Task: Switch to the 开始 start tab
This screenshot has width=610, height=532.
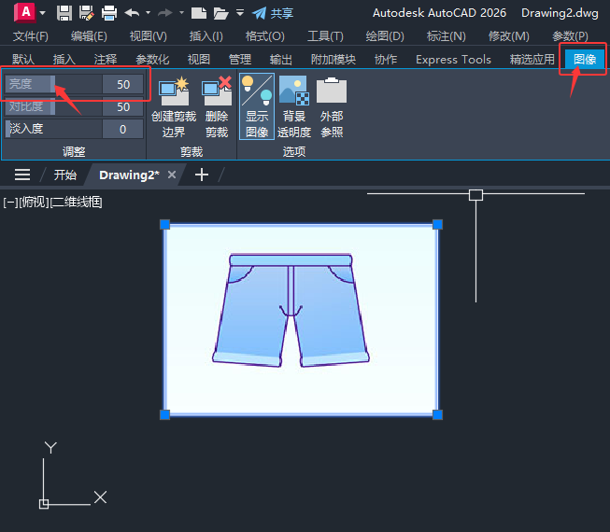Action: click(x=65, y=175)
